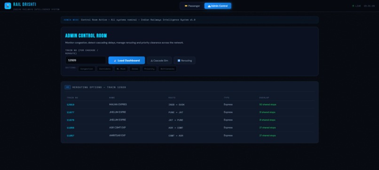Click the ticket icon on Passenger tab
Screen dimensions: 379x170
(x=186, y=6)
